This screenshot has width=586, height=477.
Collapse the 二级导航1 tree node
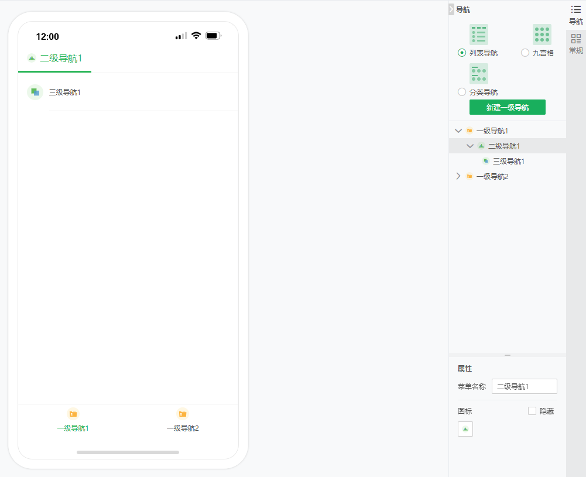pyautogui.click(x=470, y=146)
